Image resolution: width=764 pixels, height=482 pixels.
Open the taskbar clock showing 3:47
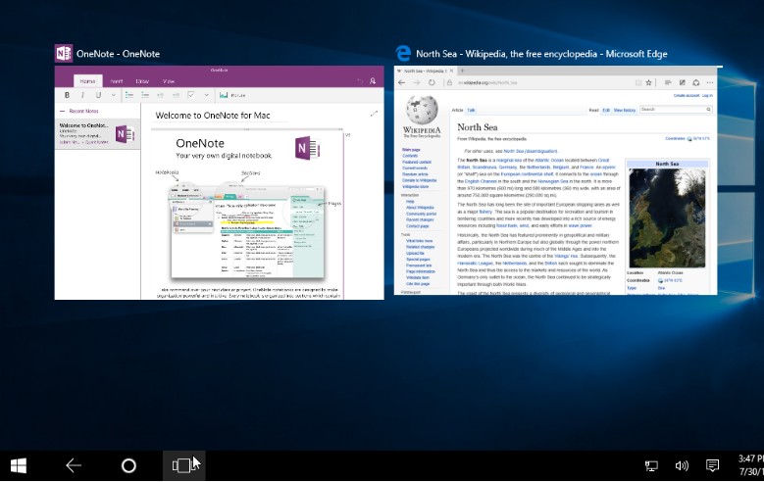[750, 465]
